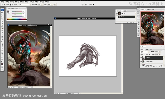The image size is (165, 99).
Task: Select the Gradient tool
Action: click(2, 37)
